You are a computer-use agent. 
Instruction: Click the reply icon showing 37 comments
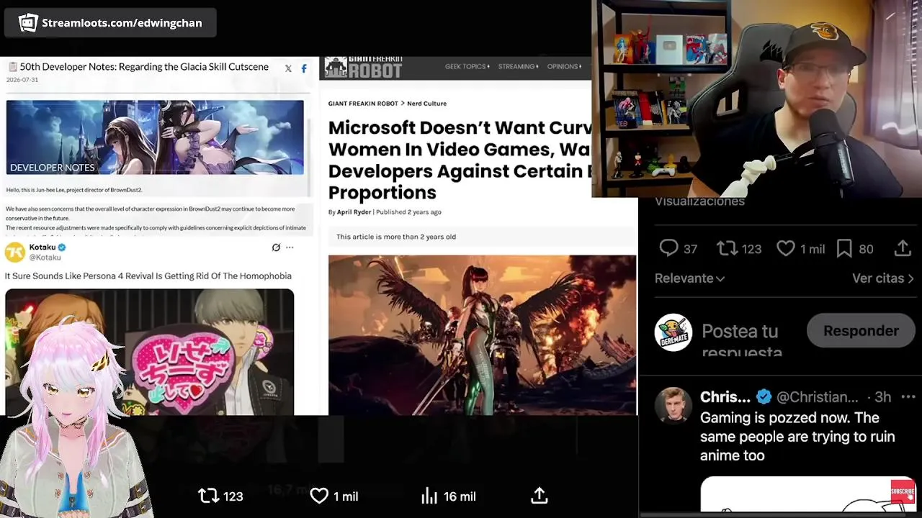(668, 249)
